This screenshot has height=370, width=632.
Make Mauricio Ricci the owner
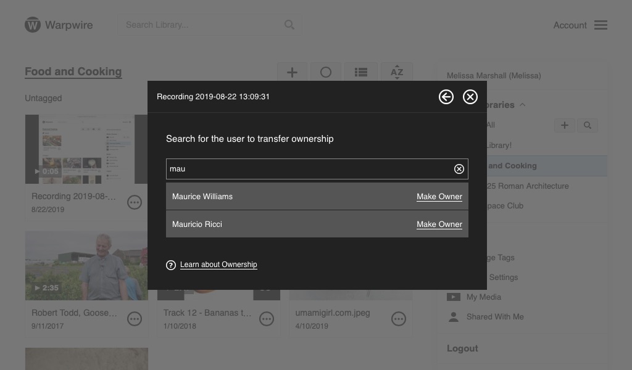439,224
